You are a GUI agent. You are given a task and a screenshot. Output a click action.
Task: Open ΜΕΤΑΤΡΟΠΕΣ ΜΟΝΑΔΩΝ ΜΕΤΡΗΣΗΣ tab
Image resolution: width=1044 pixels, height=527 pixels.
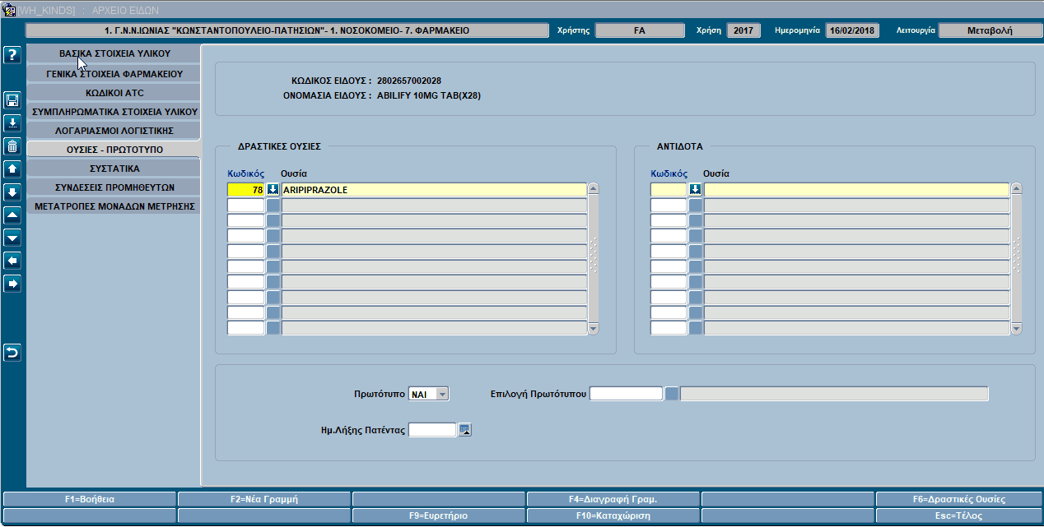pyautogui.click(x=114, y=206)
